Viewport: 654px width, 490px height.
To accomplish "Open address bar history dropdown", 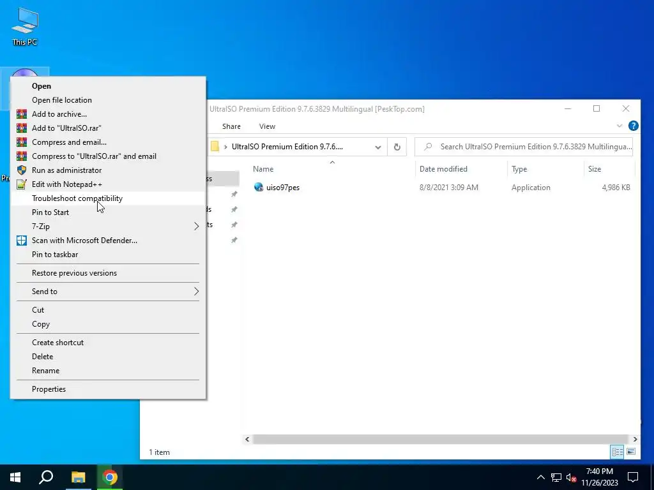I will pos(378,147).
